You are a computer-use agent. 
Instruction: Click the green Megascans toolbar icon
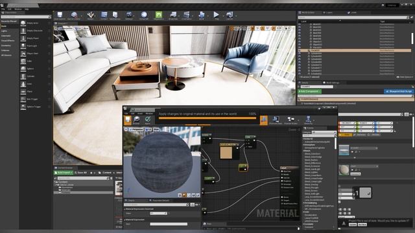(158, 16)
